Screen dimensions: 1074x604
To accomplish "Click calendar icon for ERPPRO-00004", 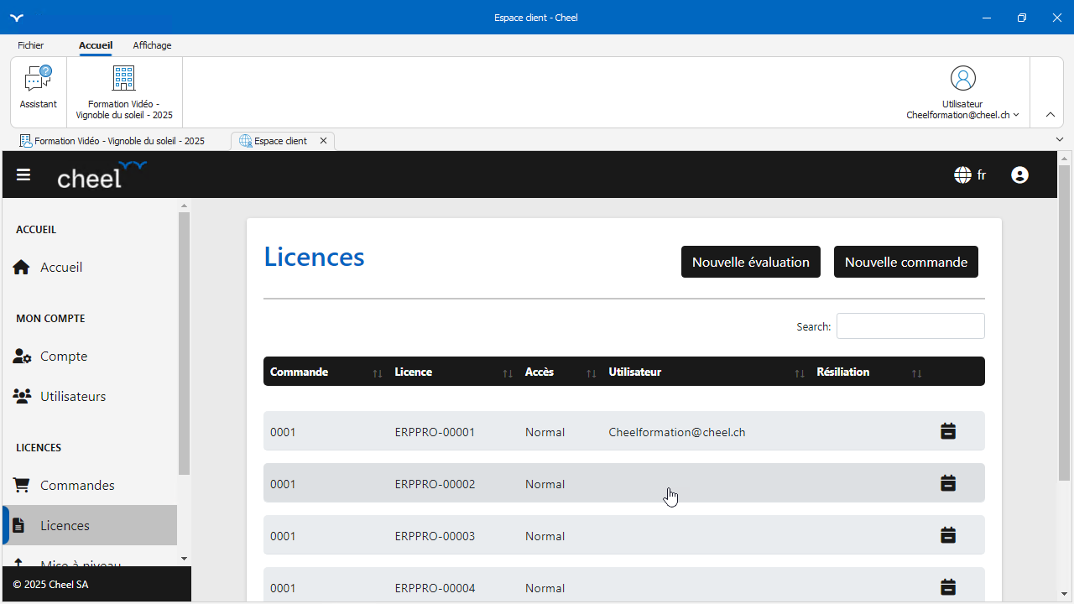I will click(948, 587).
